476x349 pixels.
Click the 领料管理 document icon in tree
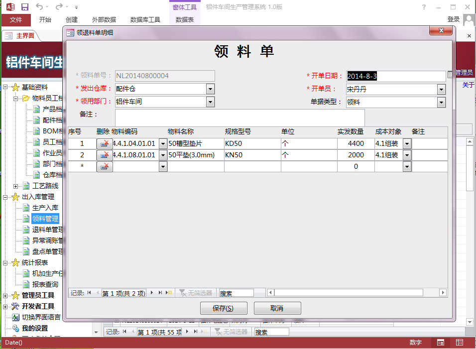26,219
